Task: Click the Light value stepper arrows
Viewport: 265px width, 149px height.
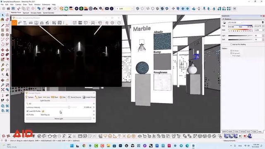Action: tap(263, 36)
